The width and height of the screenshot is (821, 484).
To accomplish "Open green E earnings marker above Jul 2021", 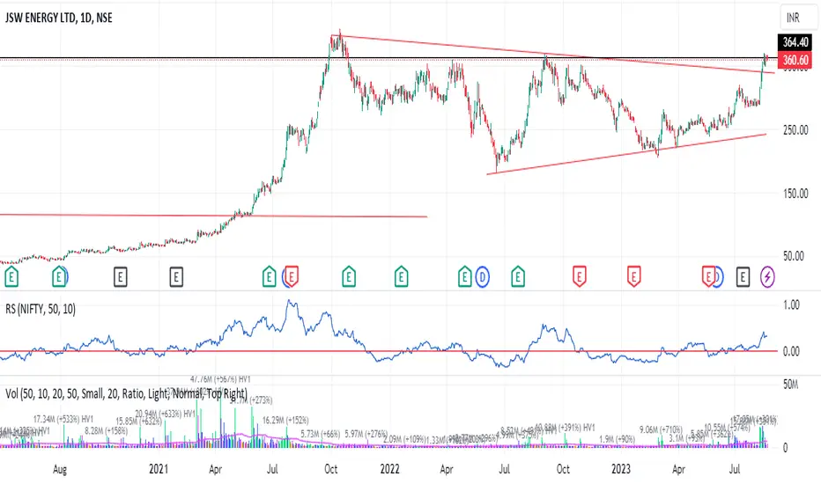I will pyautogui.click(x=270, y=277).
